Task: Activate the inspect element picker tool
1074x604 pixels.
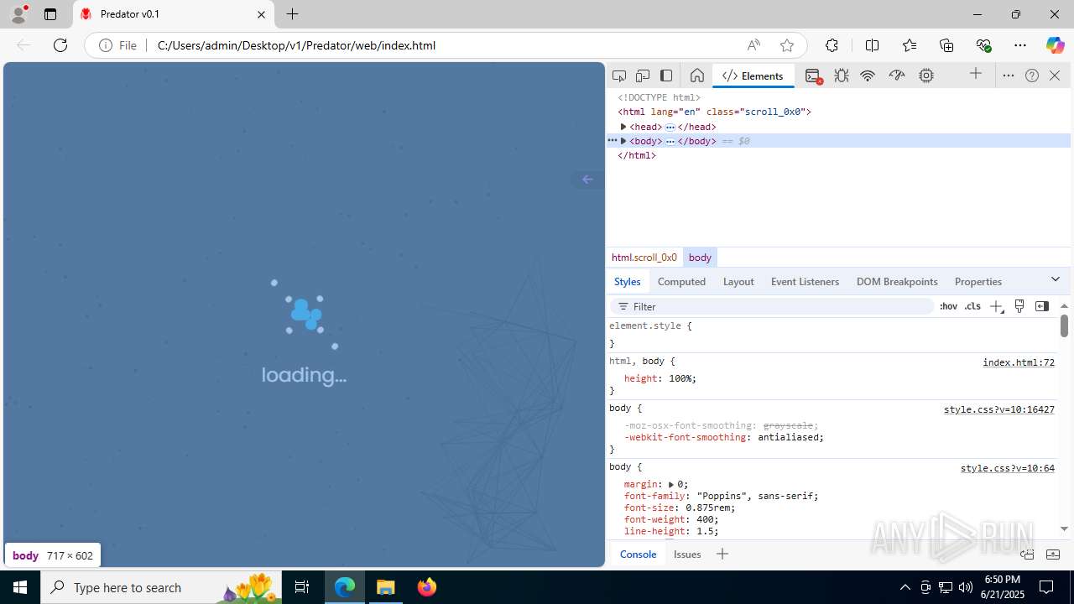Action: [619, 75]
